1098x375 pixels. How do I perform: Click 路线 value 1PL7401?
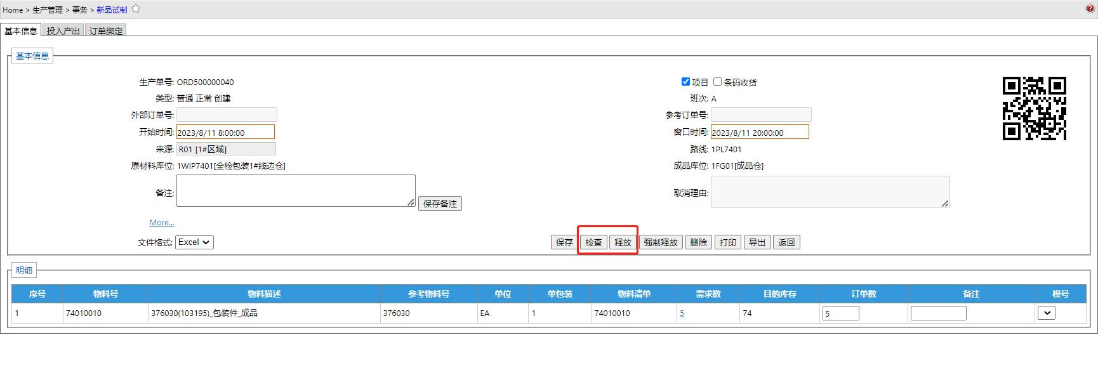point(726,149)
